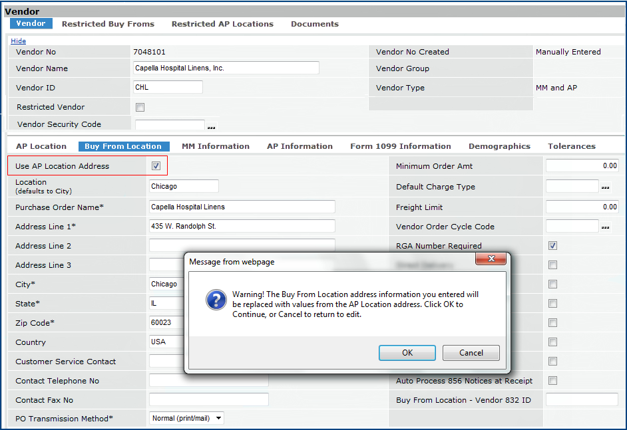Click the Vendor Security Code lookup ellipsis
Screen dimensions: 627x430
pos(212,127)
